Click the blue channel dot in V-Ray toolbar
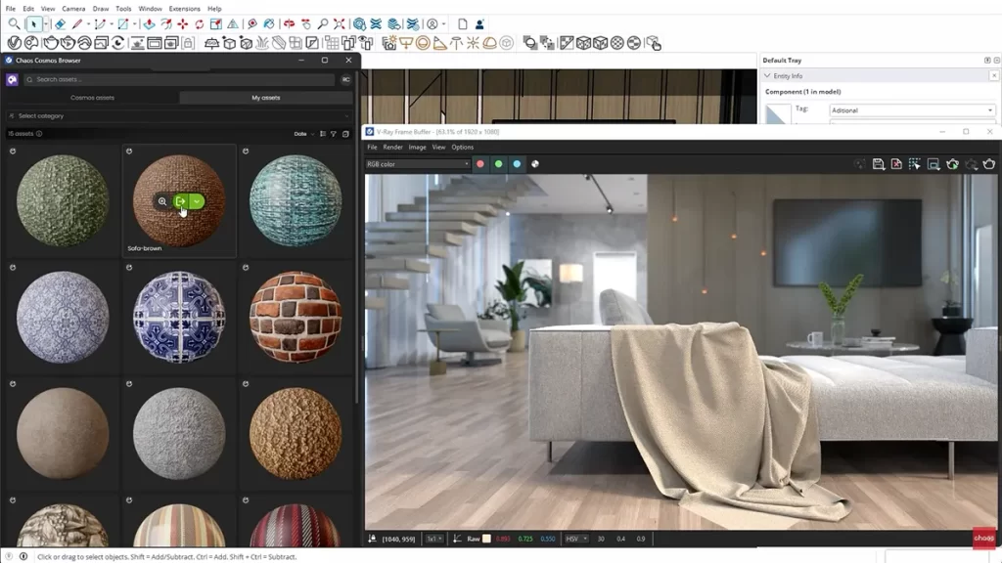The height and width of the screenshot is (563, 1002). tap(517, 164)
